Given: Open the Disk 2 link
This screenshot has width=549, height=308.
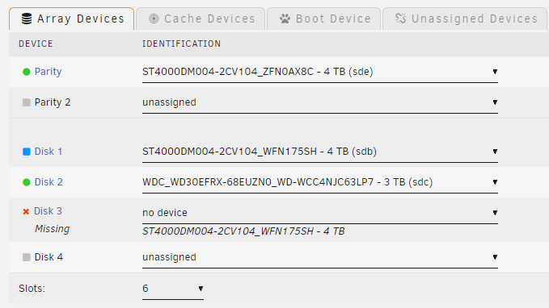Looking at the screenshot, I should (x=49, y=182).
